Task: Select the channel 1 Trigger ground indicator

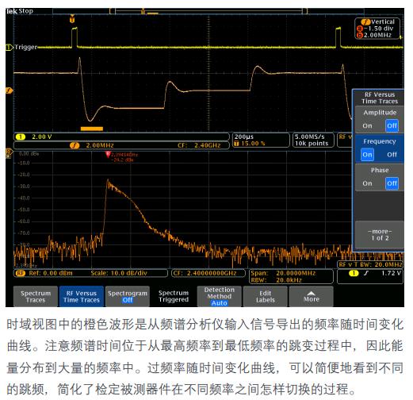Action: (9, 48)
